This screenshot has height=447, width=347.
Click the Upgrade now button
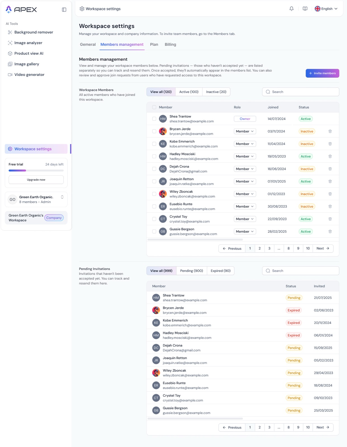point(36,180)
